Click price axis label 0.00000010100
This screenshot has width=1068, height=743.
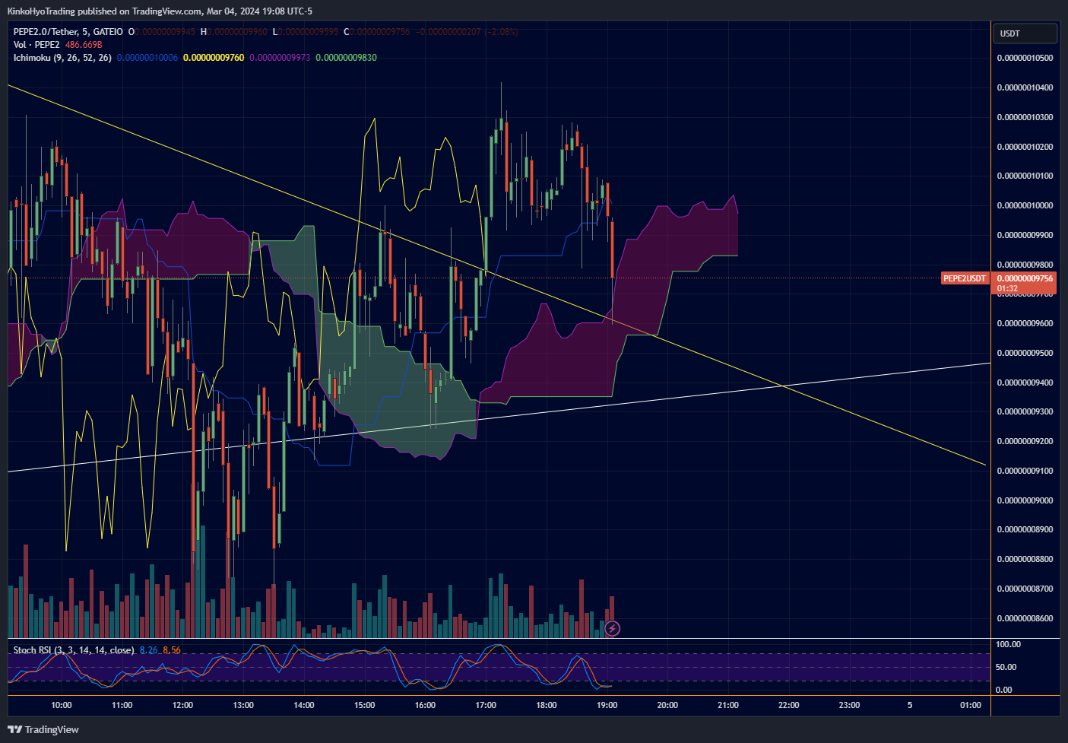1025,176
